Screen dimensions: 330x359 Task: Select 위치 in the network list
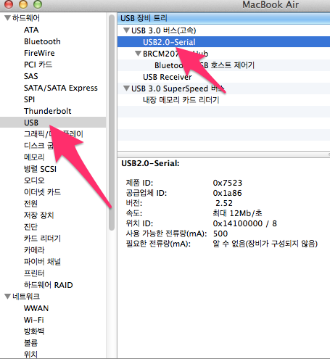click(30, 355)
